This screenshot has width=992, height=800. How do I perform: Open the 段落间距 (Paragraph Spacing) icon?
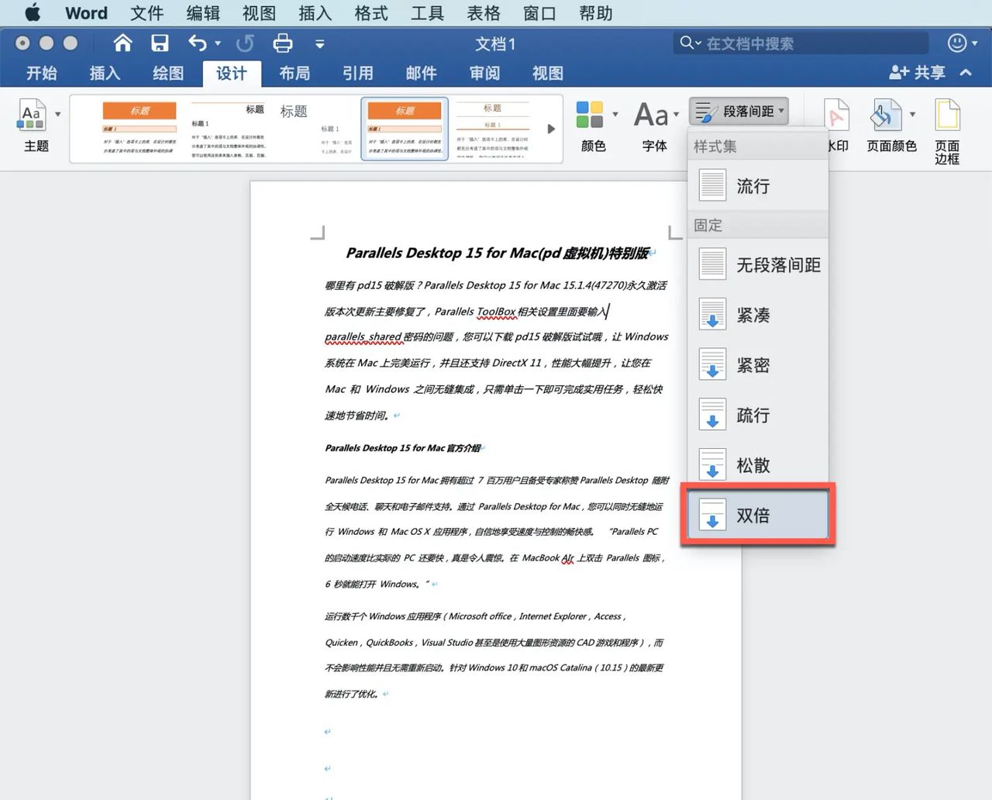738,110
